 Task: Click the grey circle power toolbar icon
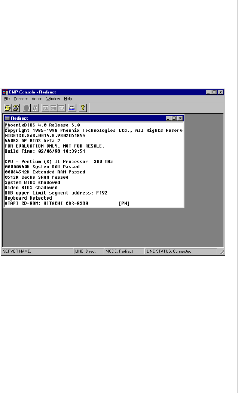(27, 108)
